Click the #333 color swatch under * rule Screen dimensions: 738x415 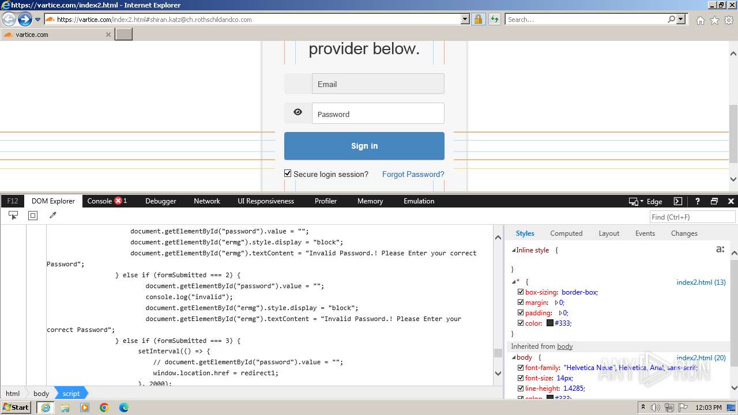pyautogui.click(x=550, y=323)
